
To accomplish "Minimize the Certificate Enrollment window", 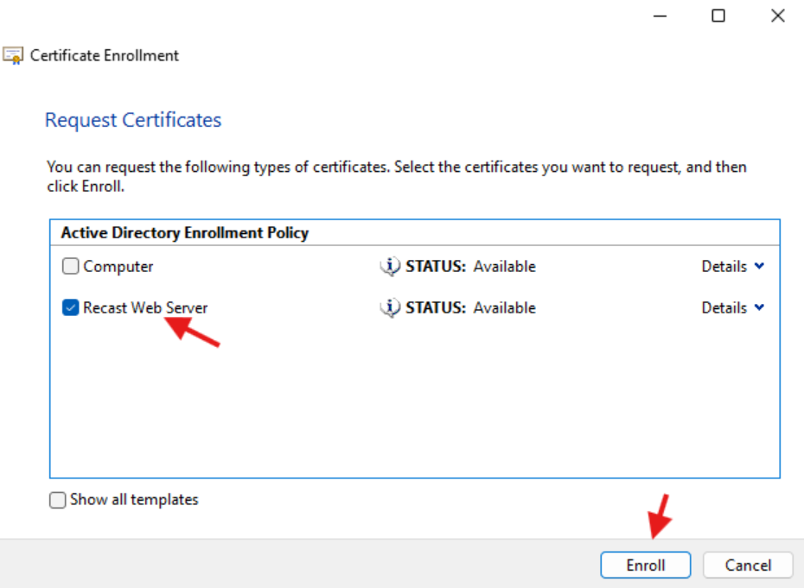I will coord(659,16).
